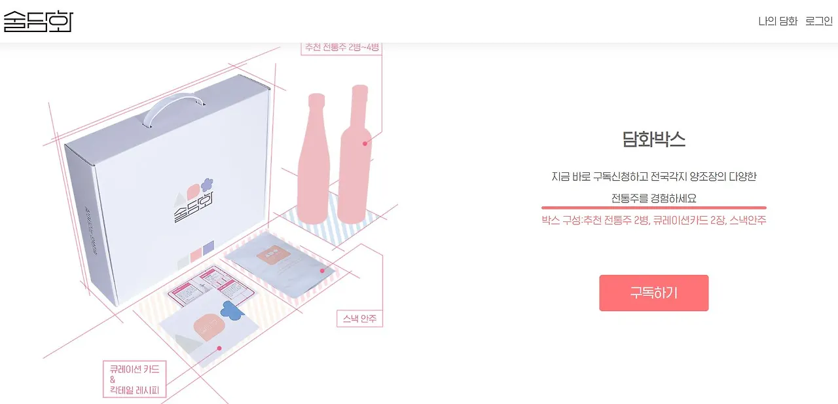Click the 구독하기 subscribe button
838x404 pixels.
653,293
